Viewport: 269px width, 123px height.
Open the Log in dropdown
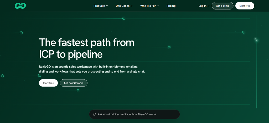coord(204,6)
